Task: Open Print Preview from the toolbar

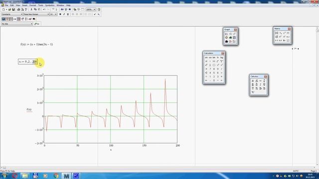Action: 22,9
